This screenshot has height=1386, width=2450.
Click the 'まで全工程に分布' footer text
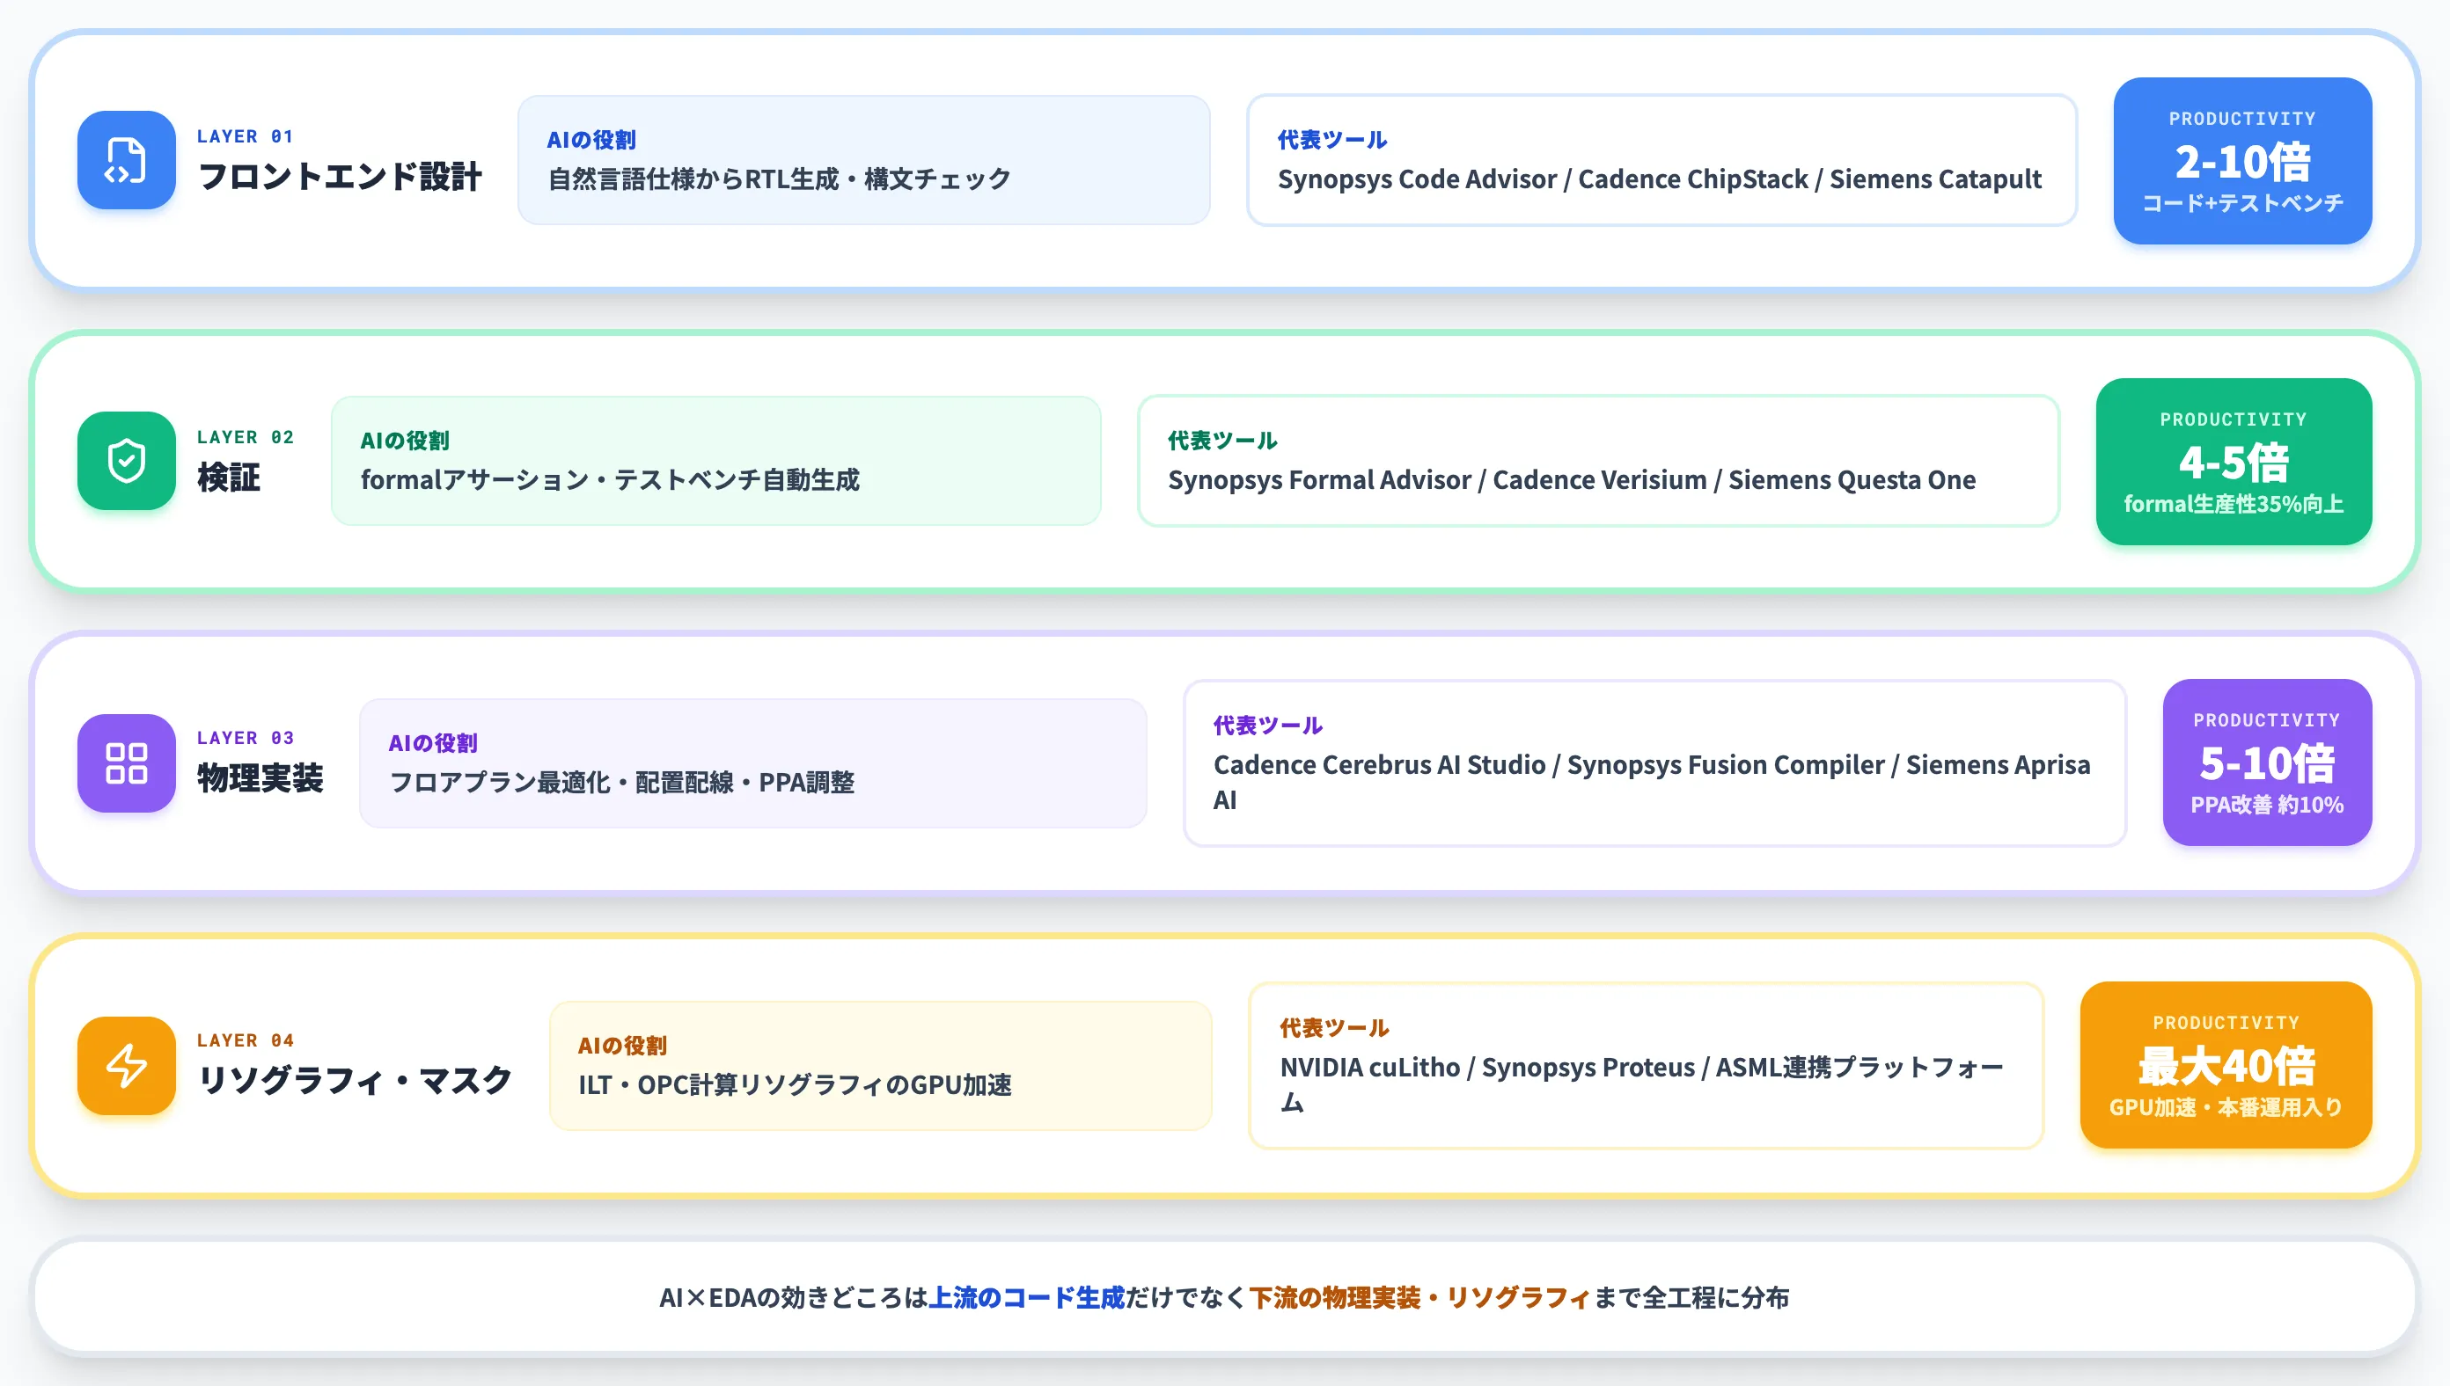click(1691, 1297)
